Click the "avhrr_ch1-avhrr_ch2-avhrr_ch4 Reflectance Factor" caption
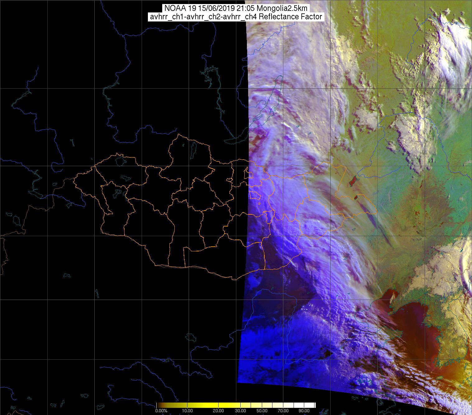The image size is (472, 415). pyautogui.click(x=236, y=17)
